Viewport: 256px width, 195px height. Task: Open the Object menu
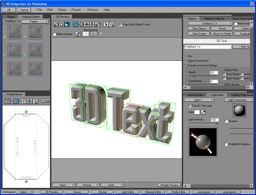pos(62,10)
